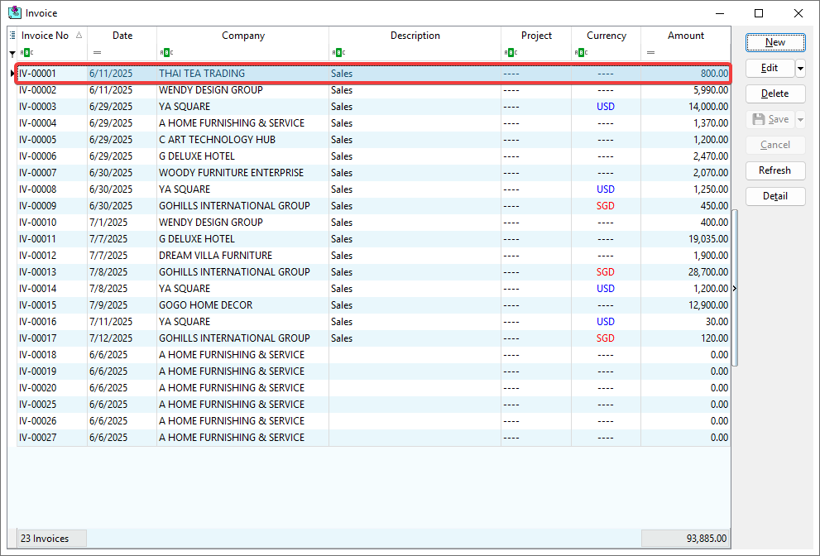
Task: Set Currency filter condition icon
Action: coord(581,52)
